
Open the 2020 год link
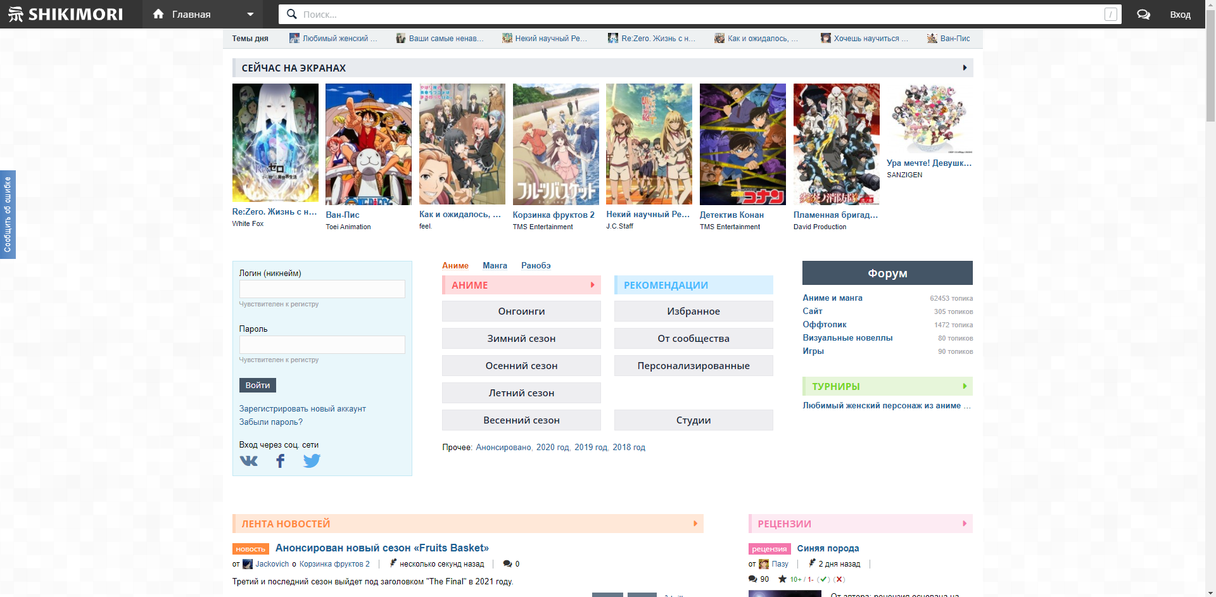coord(553,448)
